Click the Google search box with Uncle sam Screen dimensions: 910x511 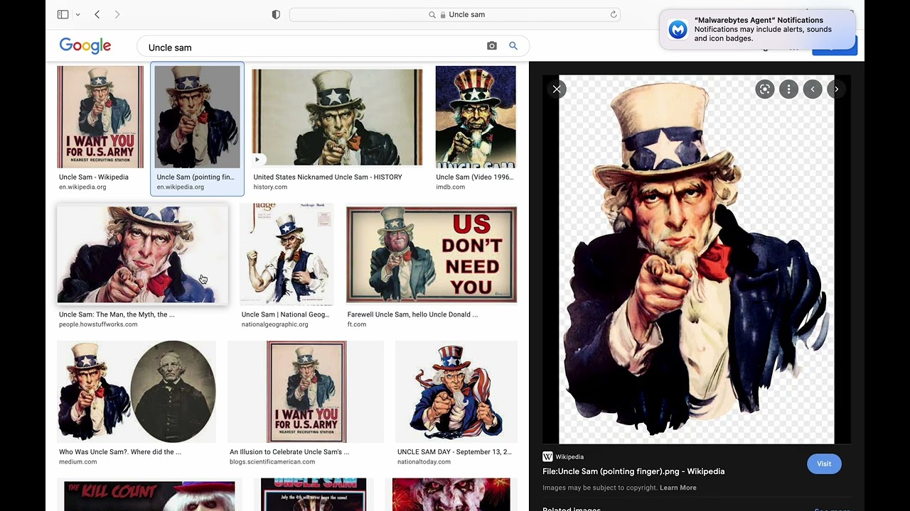[x=333, y=47]
